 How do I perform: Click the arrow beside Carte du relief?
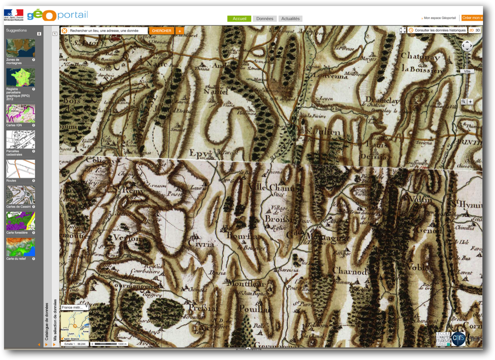[x=33, y=259]
